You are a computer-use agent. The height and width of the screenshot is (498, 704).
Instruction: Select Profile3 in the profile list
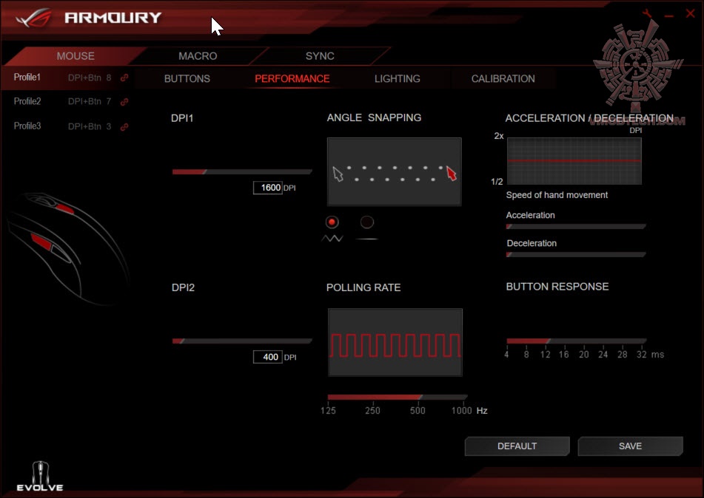[x=27, y=126]
